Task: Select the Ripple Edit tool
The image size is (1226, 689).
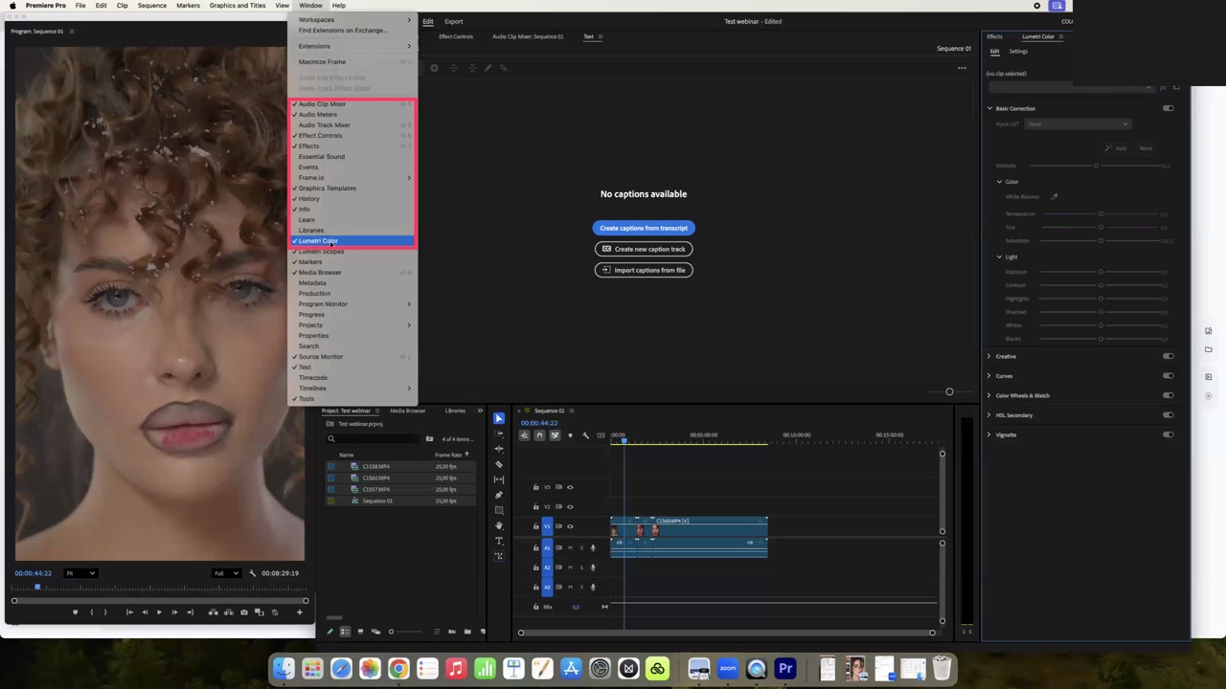Action: click(498, 449)
